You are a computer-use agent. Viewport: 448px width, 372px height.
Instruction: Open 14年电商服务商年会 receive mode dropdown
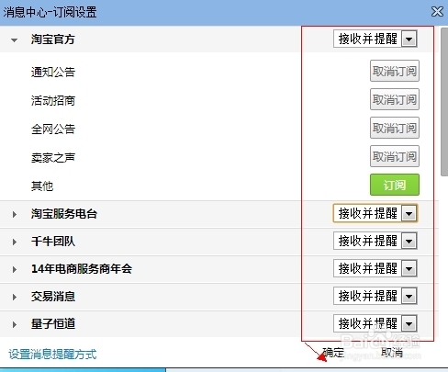[x=375, y=268]
